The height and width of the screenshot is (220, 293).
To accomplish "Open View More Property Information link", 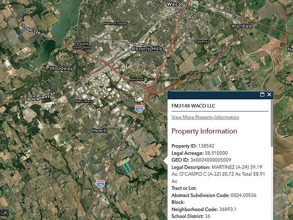I will [205, 117].
